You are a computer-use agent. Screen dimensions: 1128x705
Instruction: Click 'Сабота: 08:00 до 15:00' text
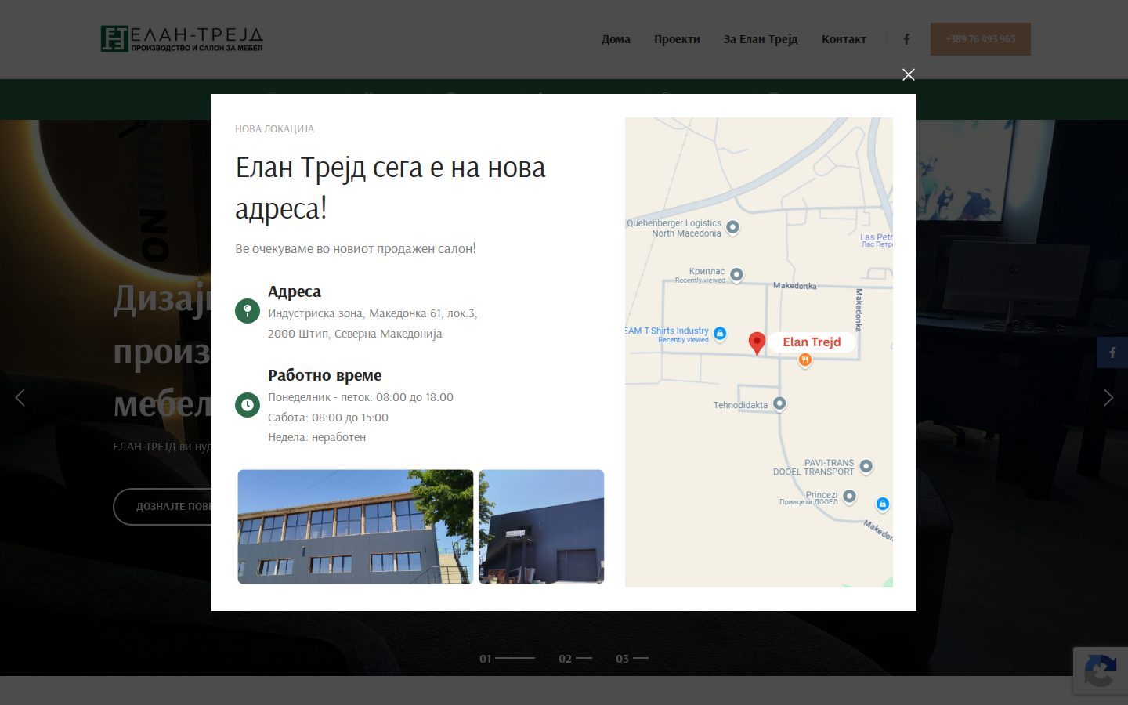[328, 418]
